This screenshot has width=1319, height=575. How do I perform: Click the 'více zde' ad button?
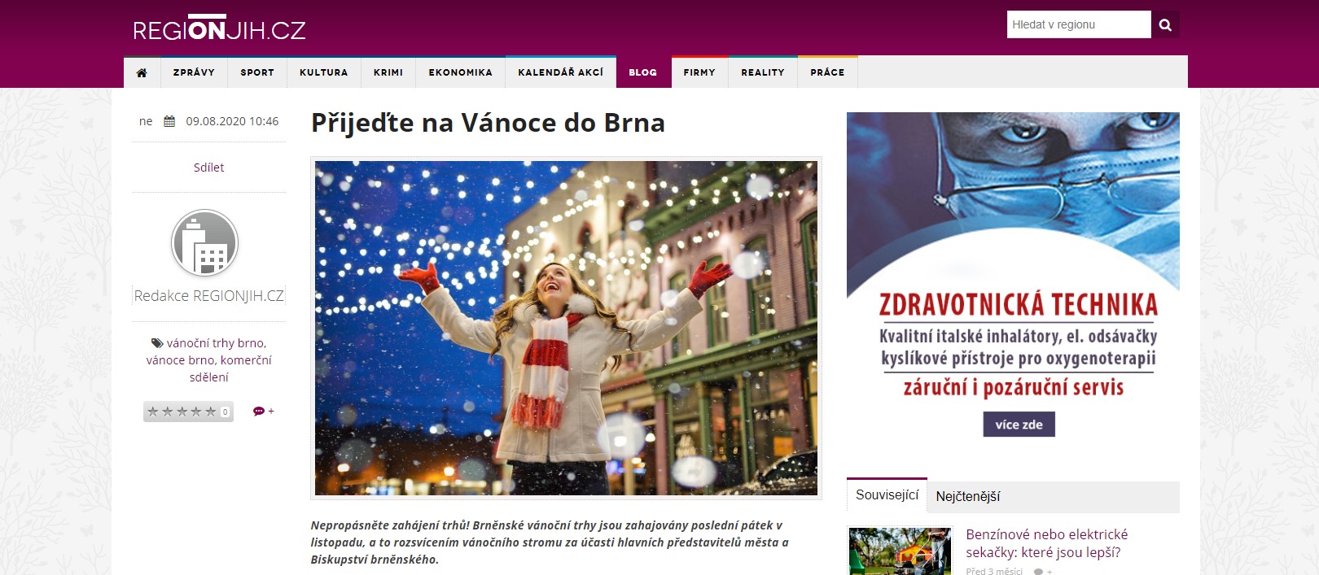1019,425
